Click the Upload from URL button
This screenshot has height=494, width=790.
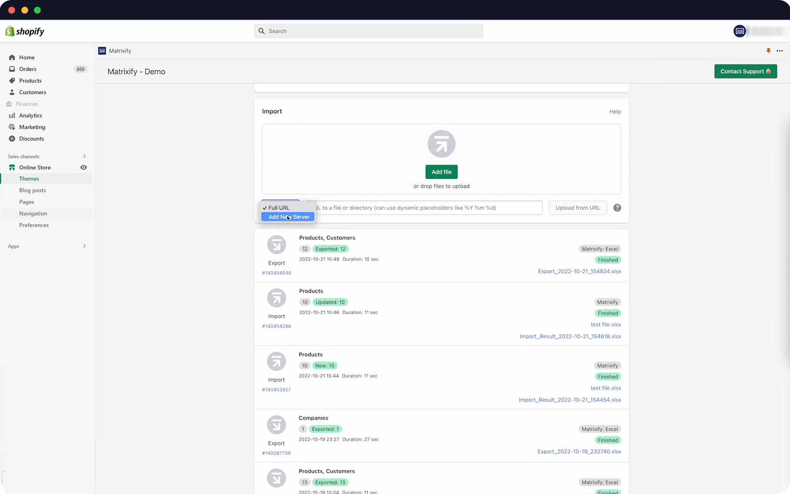578,208
